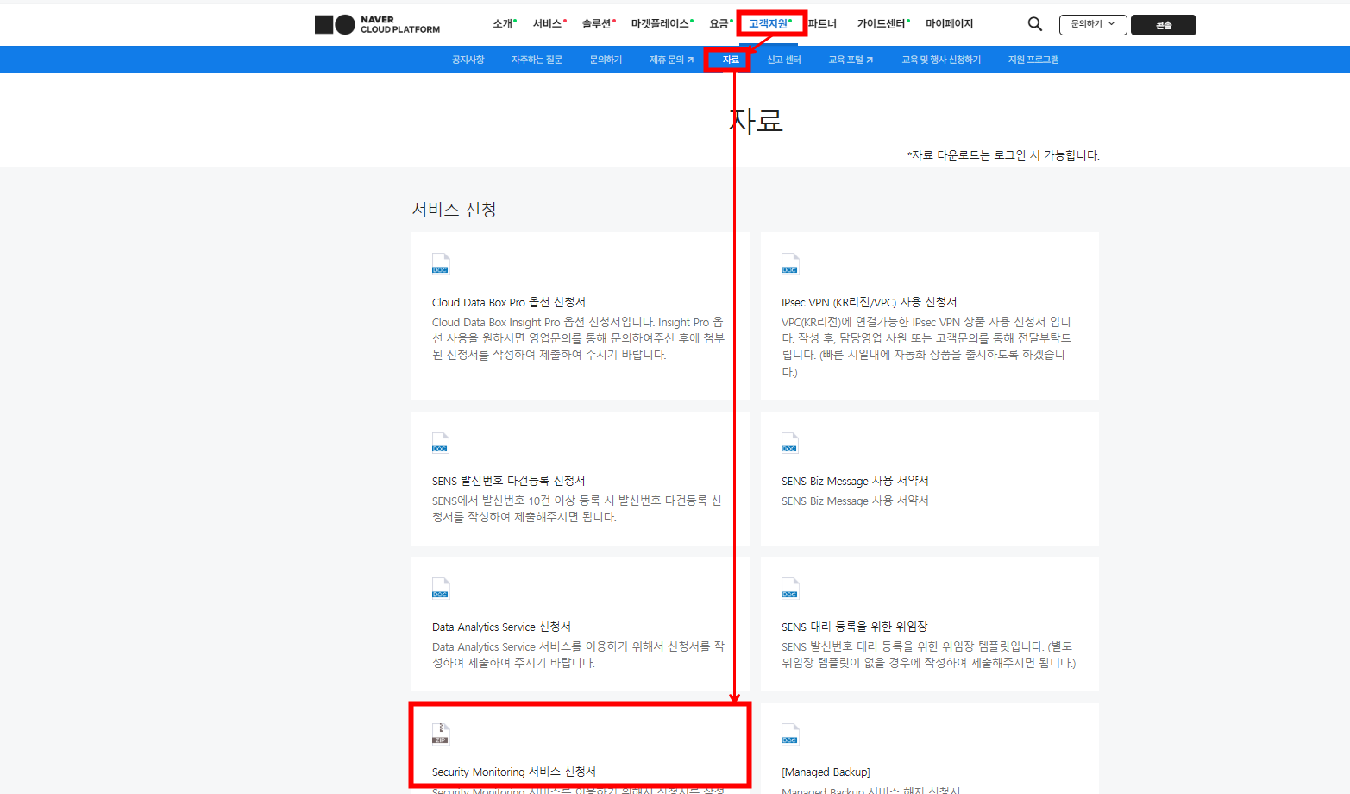Go to 신고 센터 submenu

pyautogui.click(x=784, y=60)
